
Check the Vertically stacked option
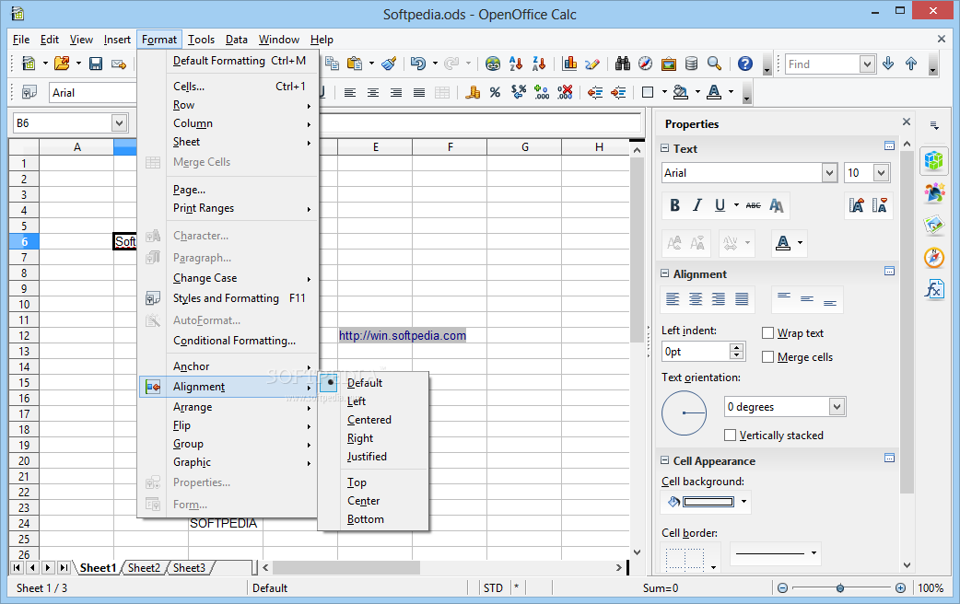pos(730,436)
